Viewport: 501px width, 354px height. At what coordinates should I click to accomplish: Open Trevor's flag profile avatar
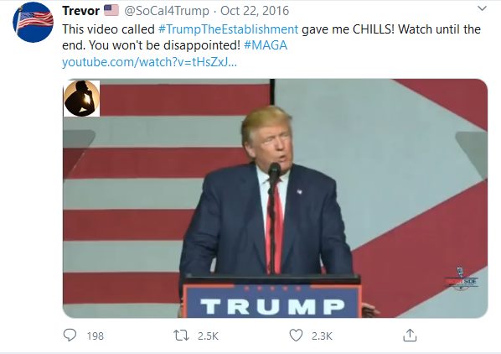(33, 22)
